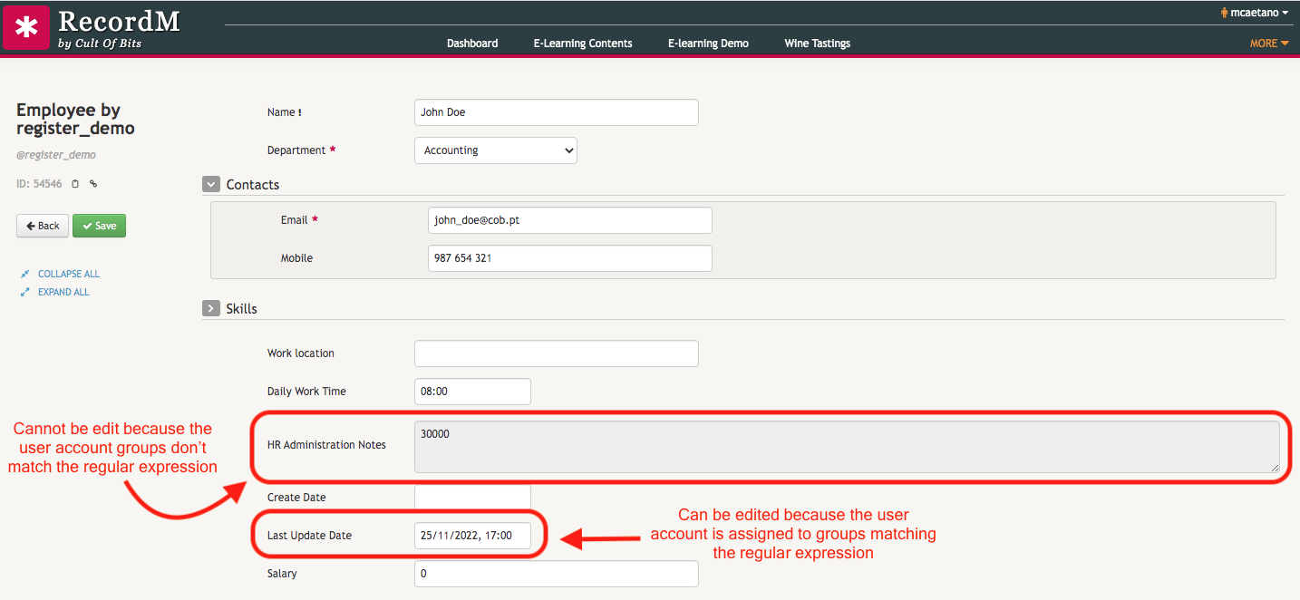Image resolution: width=1300 pixels, height=600 pixels.
Task: Click the RecordM asterisk logo
Action: pyautogui.click(x=26, y=27)
